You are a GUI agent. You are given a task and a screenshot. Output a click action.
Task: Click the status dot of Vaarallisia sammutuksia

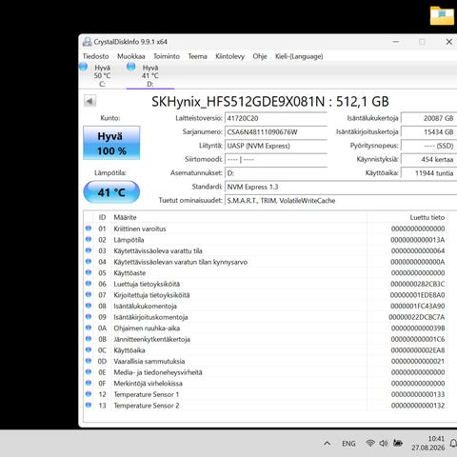(x=89, y=361)
